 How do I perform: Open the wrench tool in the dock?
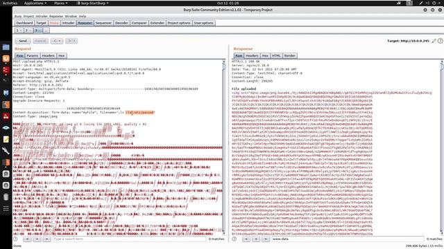click(6, 151)
